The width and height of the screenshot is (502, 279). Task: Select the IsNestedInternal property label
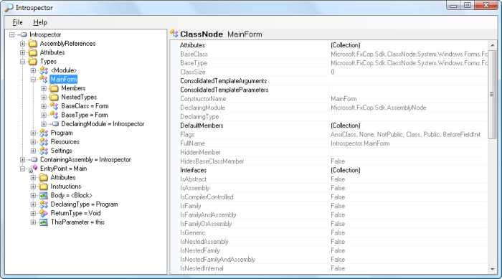pos(202,268)
